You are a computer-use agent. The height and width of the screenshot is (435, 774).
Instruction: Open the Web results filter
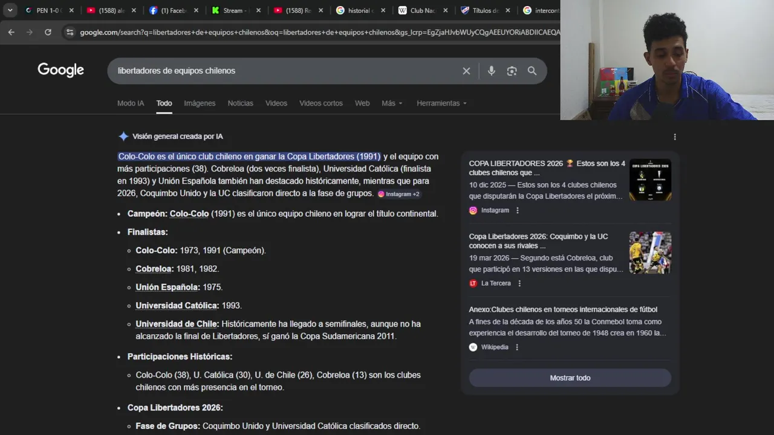tap(362, 103)
